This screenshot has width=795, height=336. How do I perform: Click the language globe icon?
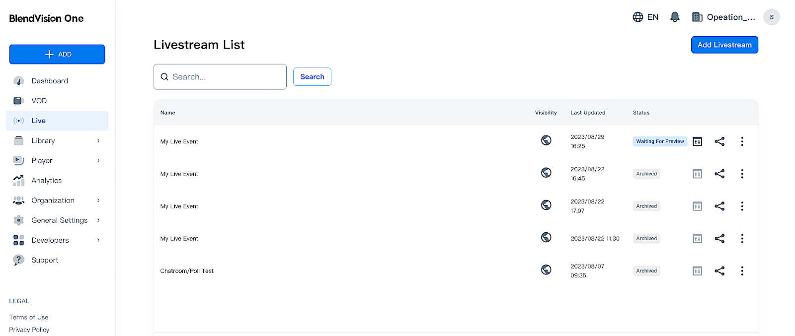pyautogui.click(x=638, y=17)
